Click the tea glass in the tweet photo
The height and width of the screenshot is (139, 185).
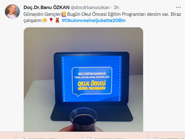click(83, 120)
